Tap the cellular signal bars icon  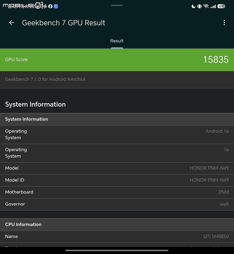tap(213, 7)
